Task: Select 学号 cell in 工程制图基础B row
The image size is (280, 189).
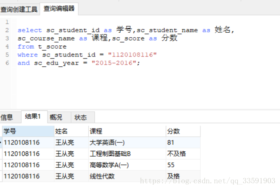Action: [x=28, y=154]
